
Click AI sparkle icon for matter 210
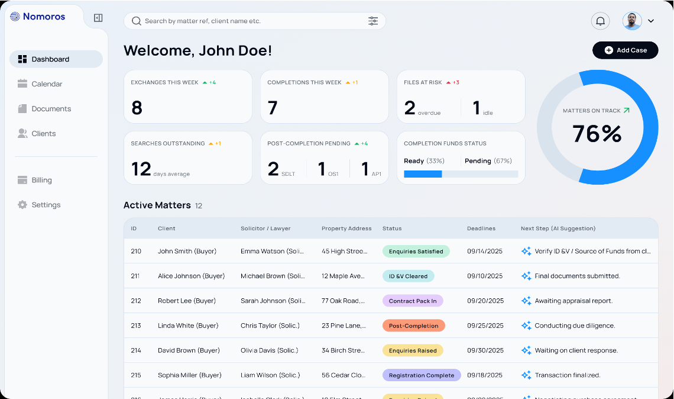[526, 251]
